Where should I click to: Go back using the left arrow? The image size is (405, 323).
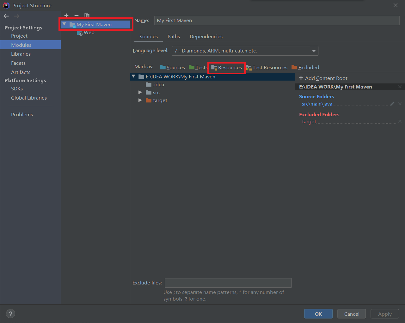(6, 16)
